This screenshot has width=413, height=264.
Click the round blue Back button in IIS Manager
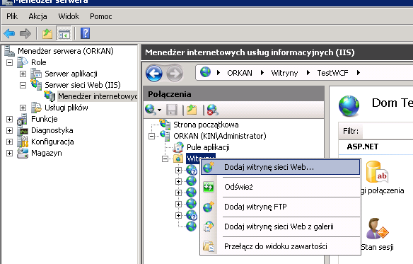coord(154,73)
